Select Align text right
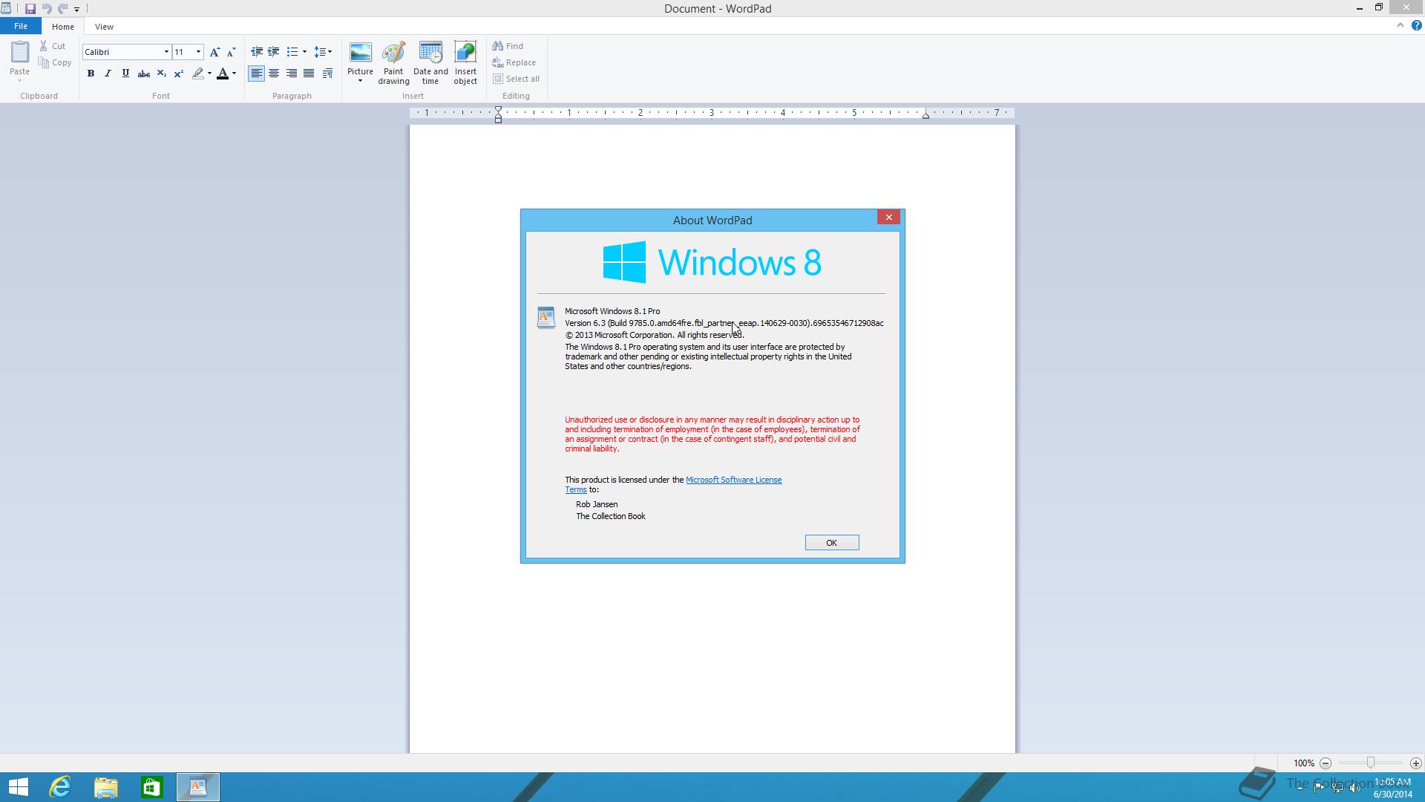 [x=291, y=74]
